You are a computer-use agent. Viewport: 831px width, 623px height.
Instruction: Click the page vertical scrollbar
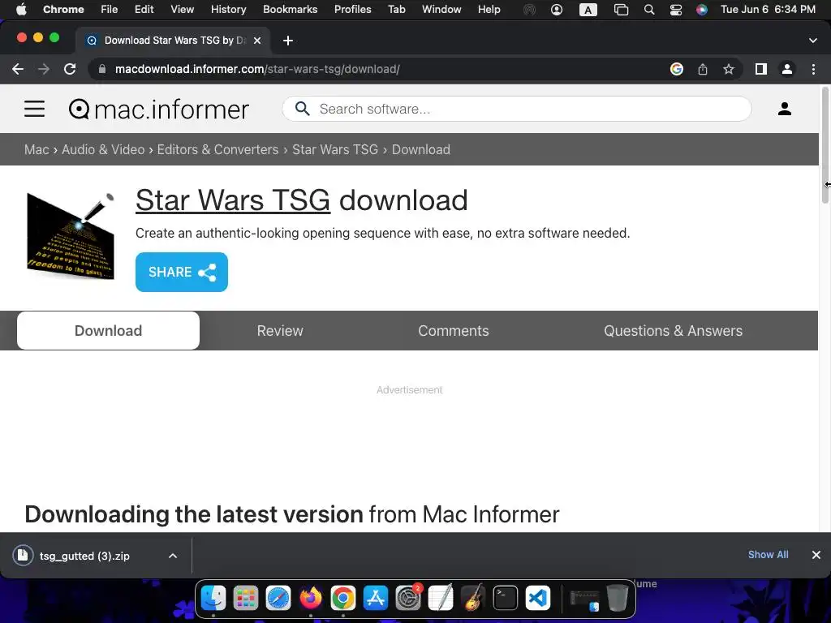[825, 145]
